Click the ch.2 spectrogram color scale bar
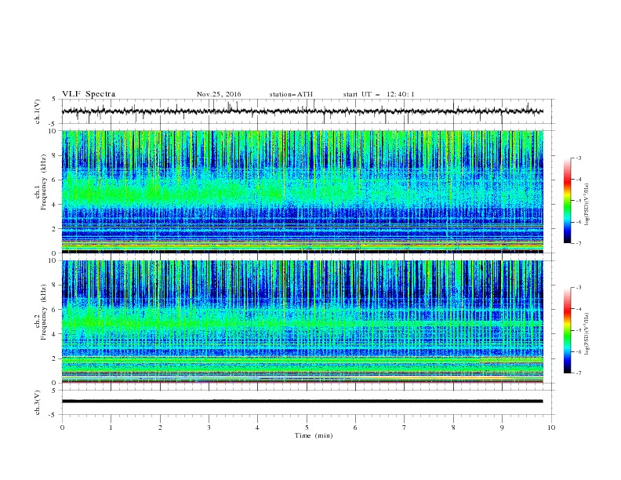This screenshot has width=621, height=480. 567,330
